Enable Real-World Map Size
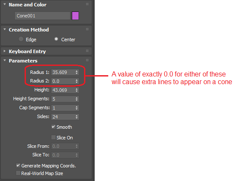Viewport: 242px width, 181px height. pos(18,173)
